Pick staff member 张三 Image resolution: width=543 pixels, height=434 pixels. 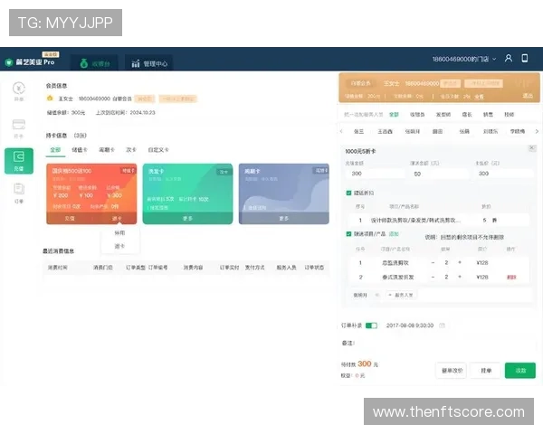coord(358,131)
